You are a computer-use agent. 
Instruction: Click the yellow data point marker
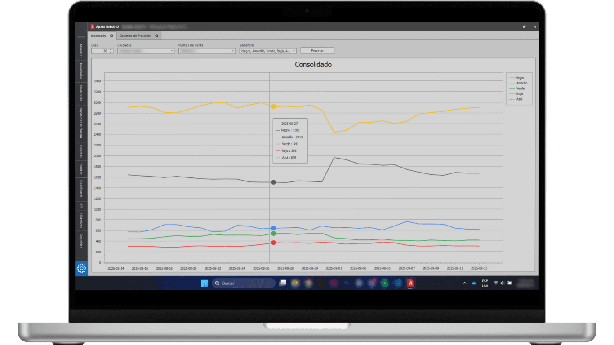(x=273, y=106)
